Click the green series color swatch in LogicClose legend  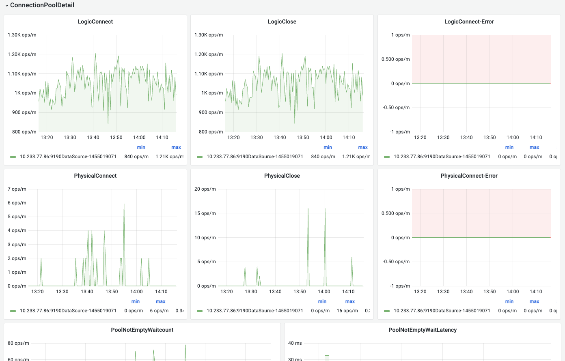[x=200, y=157]
